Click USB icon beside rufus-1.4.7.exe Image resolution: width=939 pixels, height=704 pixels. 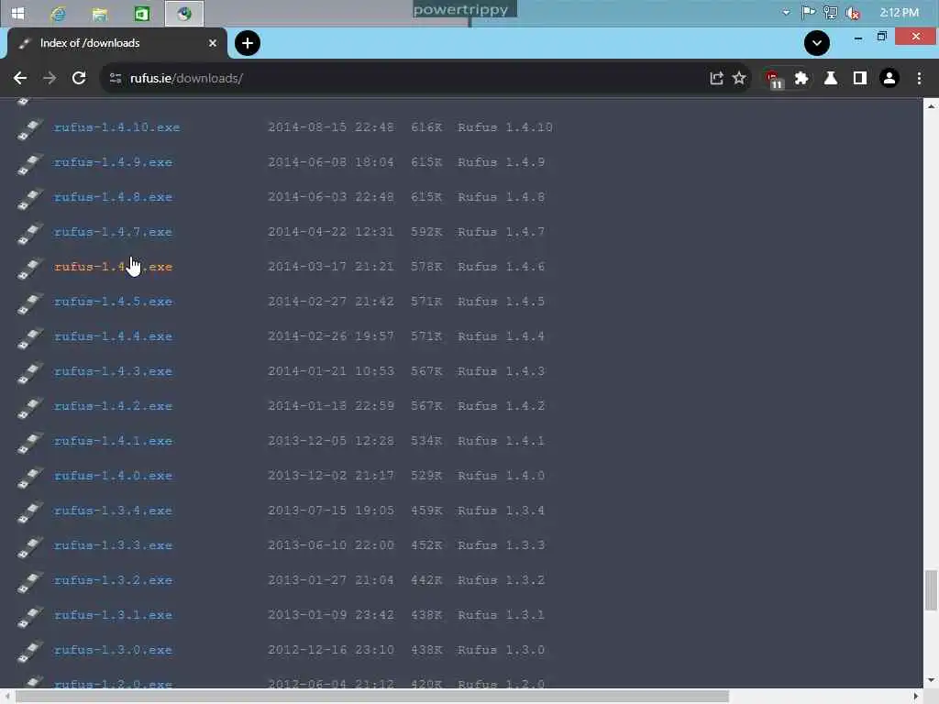point(29,233)
